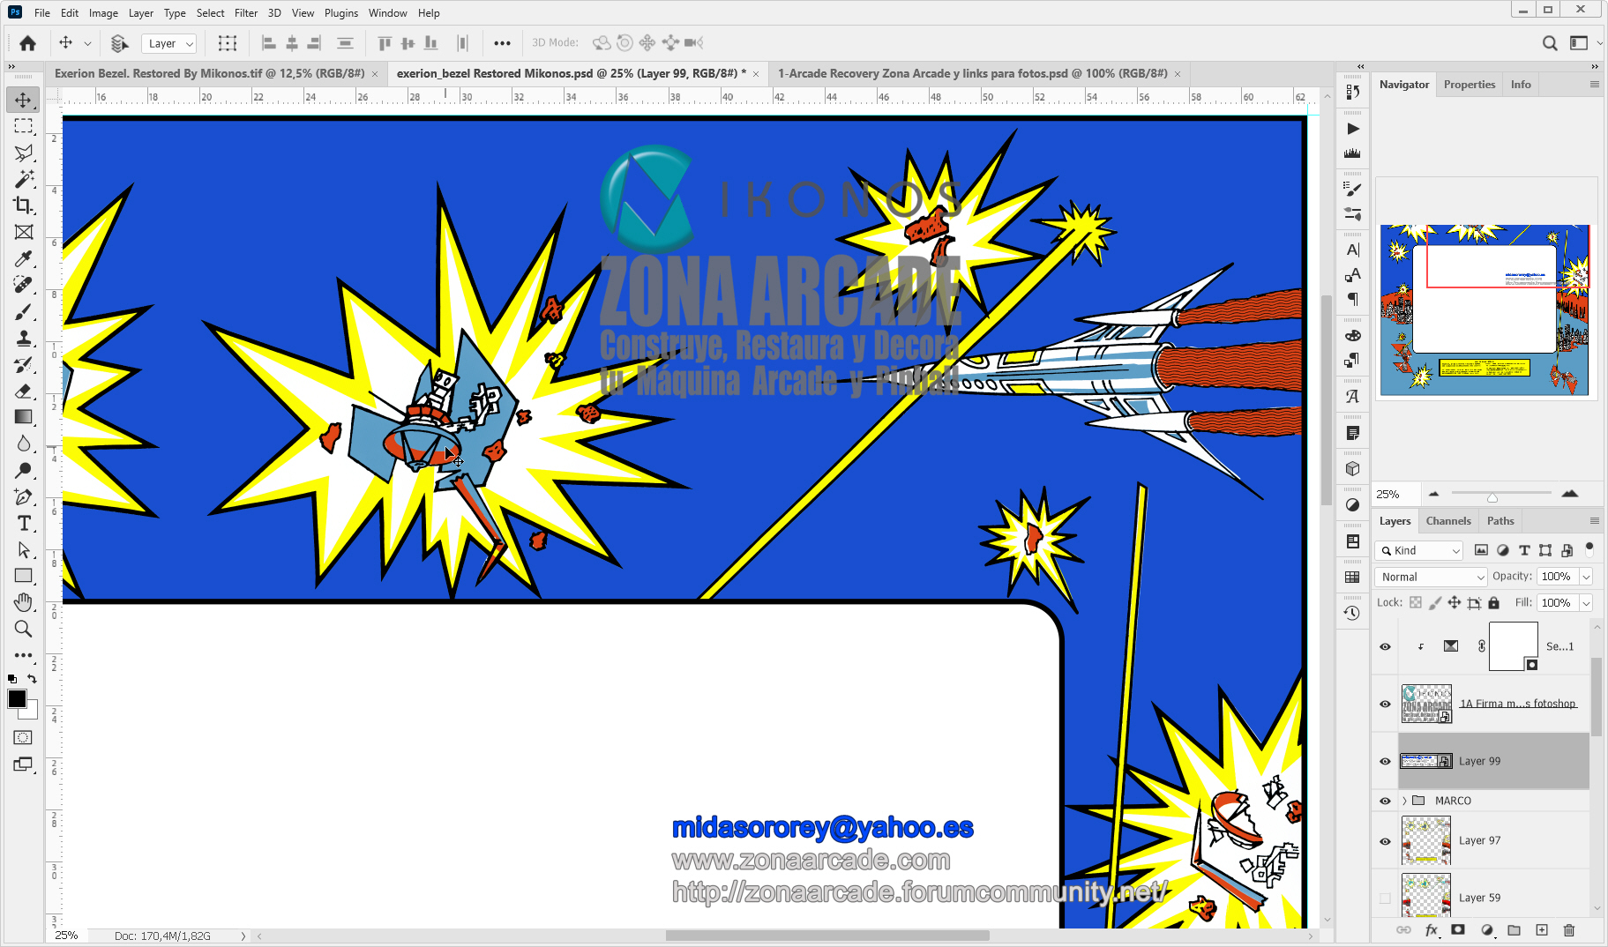The image size is (1608, 947).
Task: Toggle visibility of MARCO group
Action: pyautogui.click(x=1385, y=801)
